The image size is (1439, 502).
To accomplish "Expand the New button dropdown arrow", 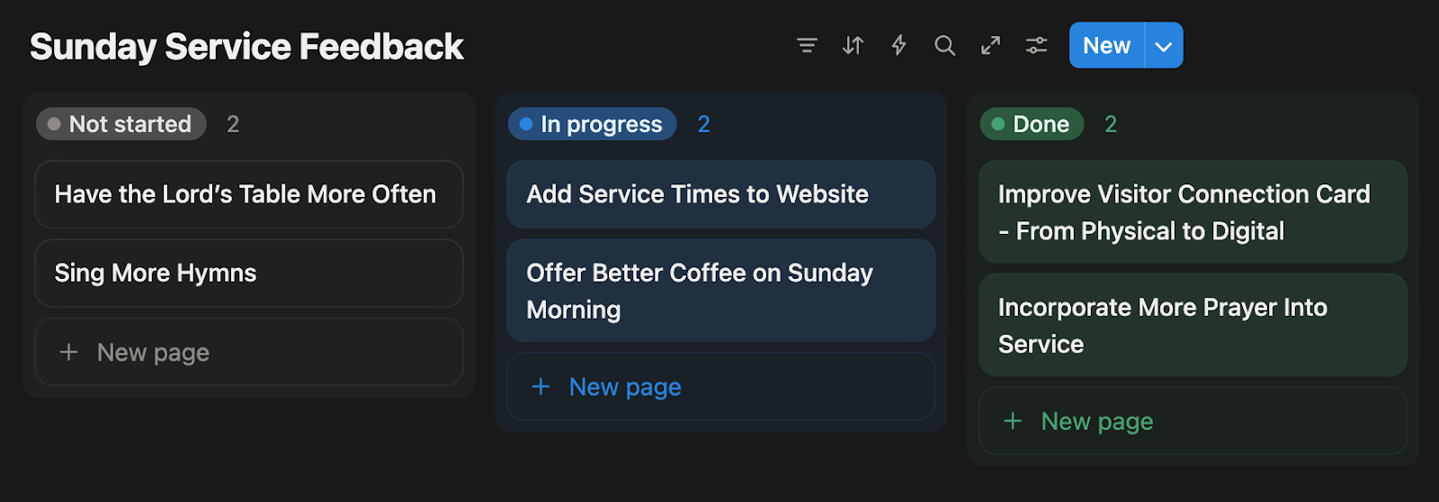I will click(x=1164, y=46).
